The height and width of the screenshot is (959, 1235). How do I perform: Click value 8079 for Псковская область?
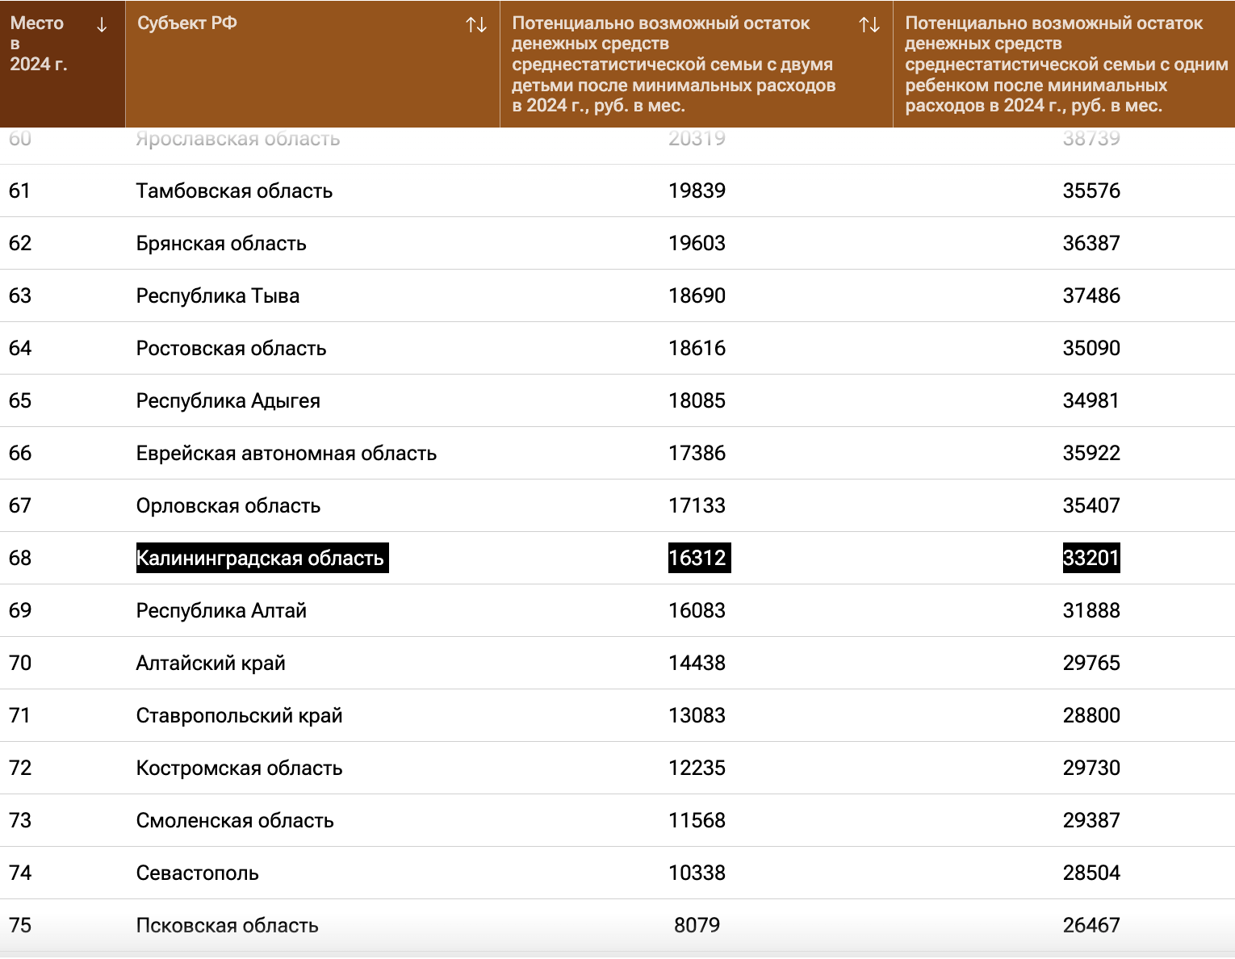click(697, 925)
